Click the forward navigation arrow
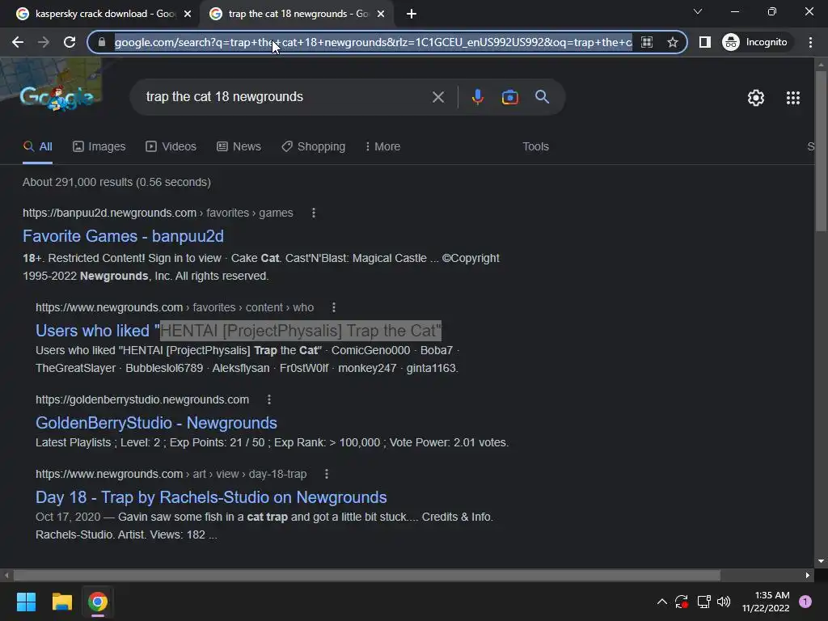 [44, 42]
